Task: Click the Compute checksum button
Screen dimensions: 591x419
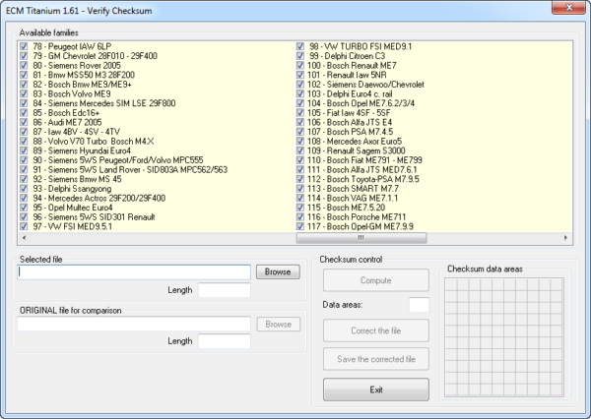Action: (x=376, y=280)
